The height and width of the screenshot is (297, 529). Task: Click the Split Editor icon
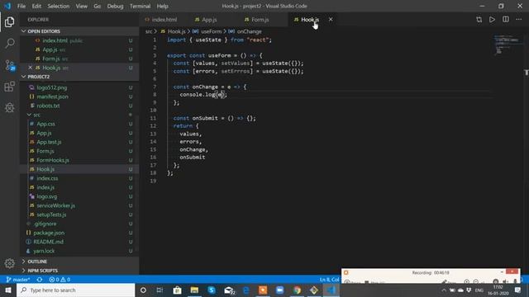(505, 20)
